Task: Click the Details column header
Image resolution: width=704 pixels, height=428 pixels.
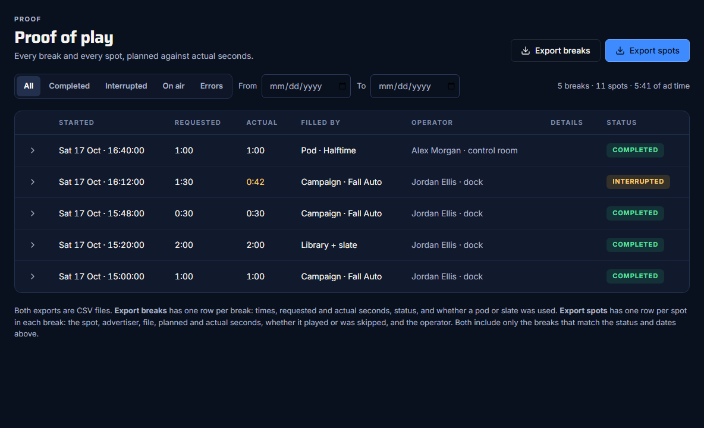Action: pyautogui.click(x=567, y=122)
